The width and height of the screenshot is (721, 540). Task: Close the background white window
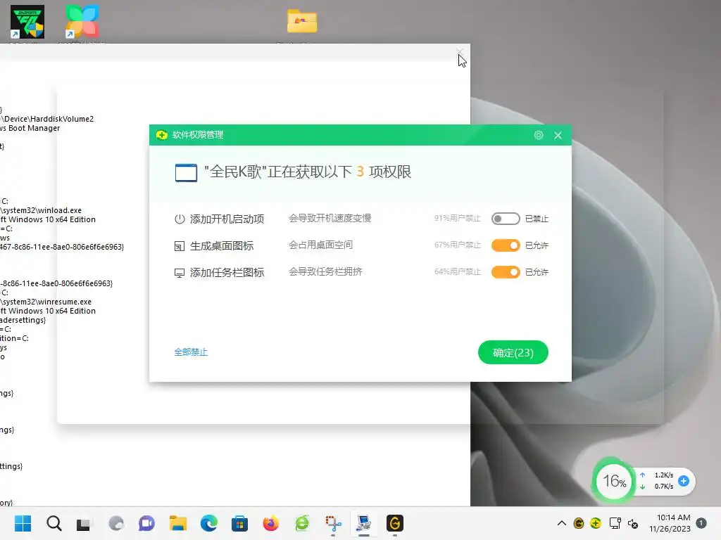point(460,52)
